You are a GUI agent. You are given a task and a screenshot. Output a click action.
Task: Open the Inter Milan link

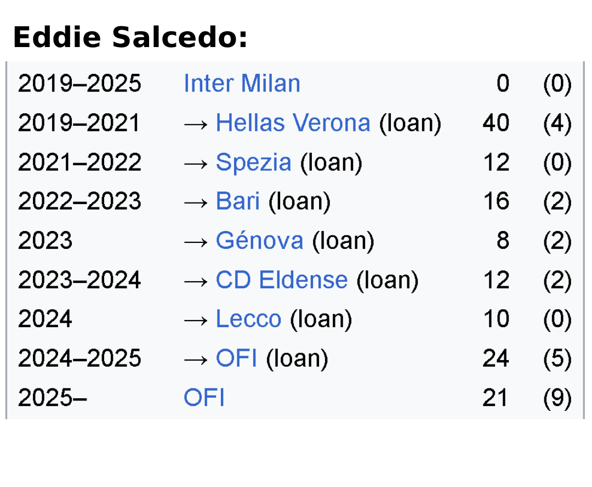[242, 84]
